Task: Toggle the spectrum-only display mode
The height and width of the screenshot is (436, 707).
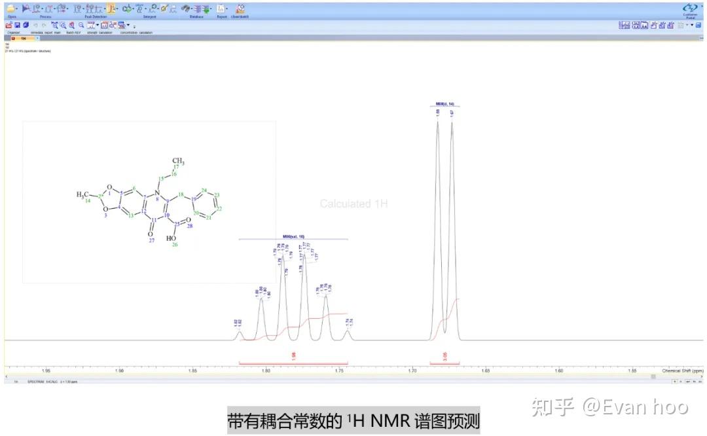Action: click(x=645, y=26)
